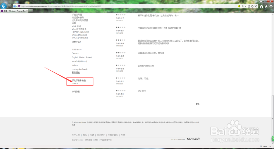
Task: Click the Web 浏览器组件 requirement text
Action: [79, 29]
